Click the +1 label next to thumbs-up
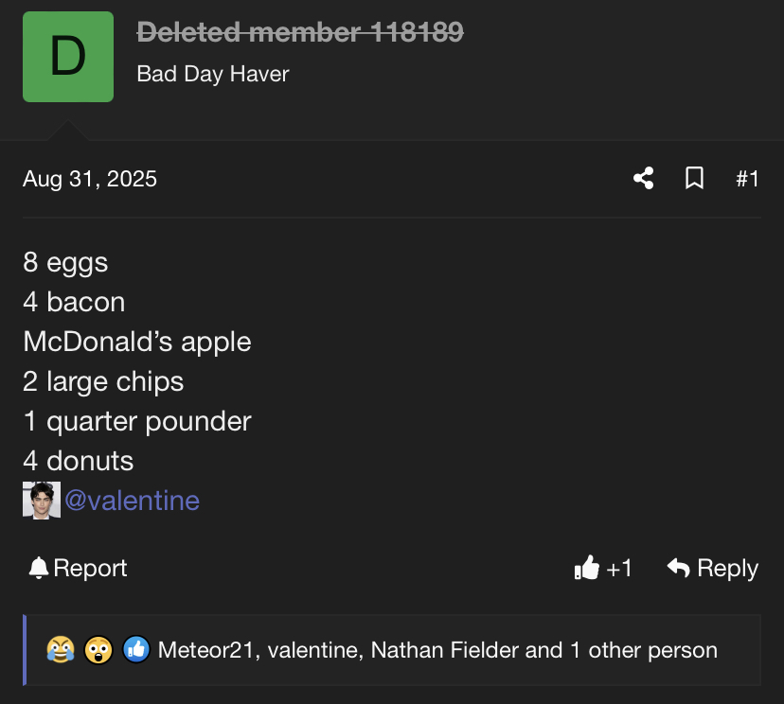 619,569
